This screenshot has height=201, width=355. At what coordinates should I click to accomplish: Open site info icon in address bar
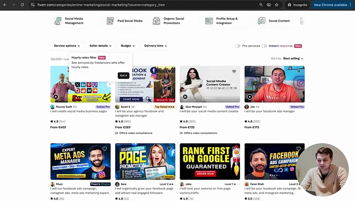pyautogui.click(x=33, y=5)
